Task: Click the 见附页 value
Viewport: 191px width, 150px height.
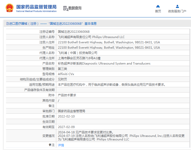Action: coord(62,79)
